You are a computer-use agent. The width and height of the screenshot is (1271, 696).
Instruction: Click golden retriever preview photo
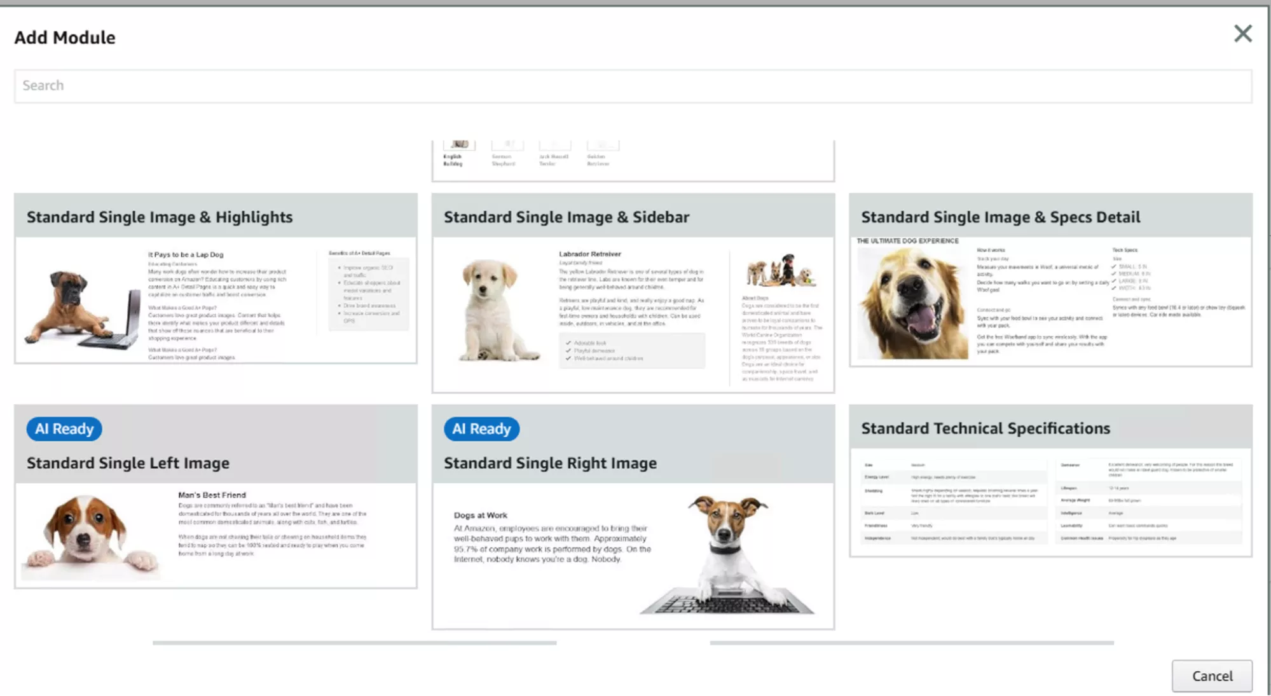tap(912, 304)
